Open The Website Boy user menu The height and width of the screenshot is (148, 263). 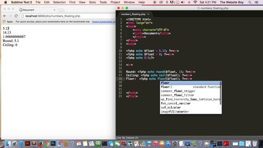click(x=232, y=2)
